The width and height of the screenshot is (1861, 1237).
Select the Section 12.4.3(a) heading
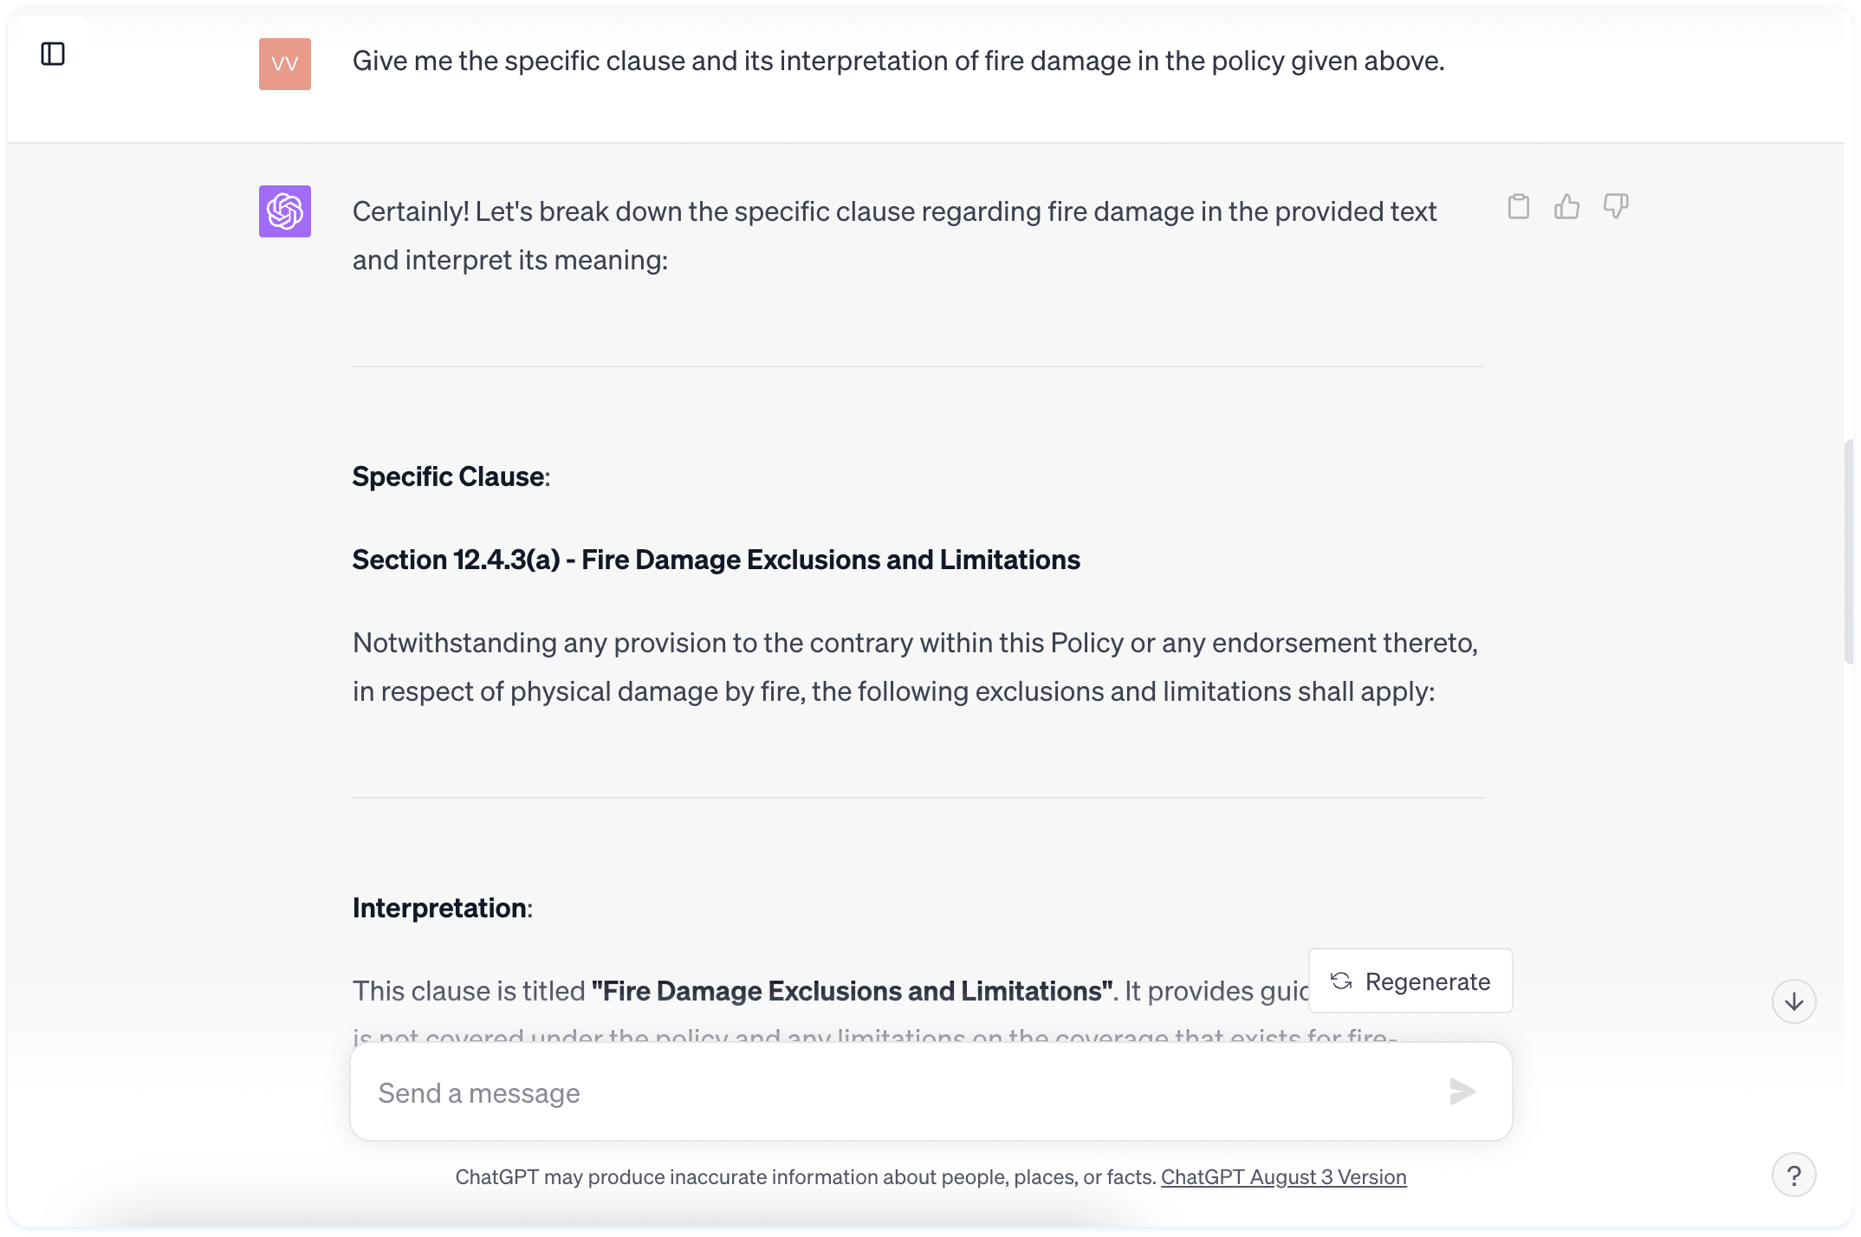coord(715,560)
